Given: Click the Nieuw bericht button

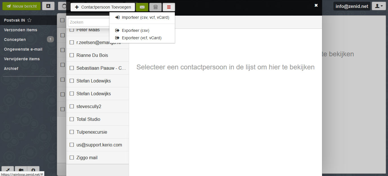Looking at the screenshot, I should point(22,6).
